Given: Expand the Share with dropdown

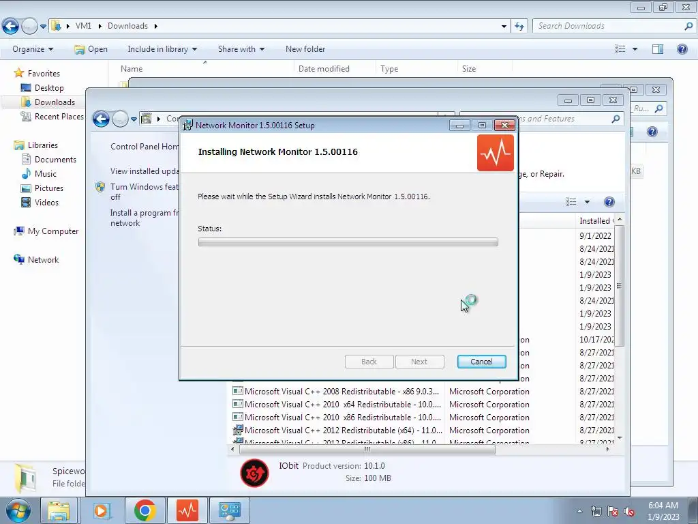Looking at the screenshot, I should point(241,49).
